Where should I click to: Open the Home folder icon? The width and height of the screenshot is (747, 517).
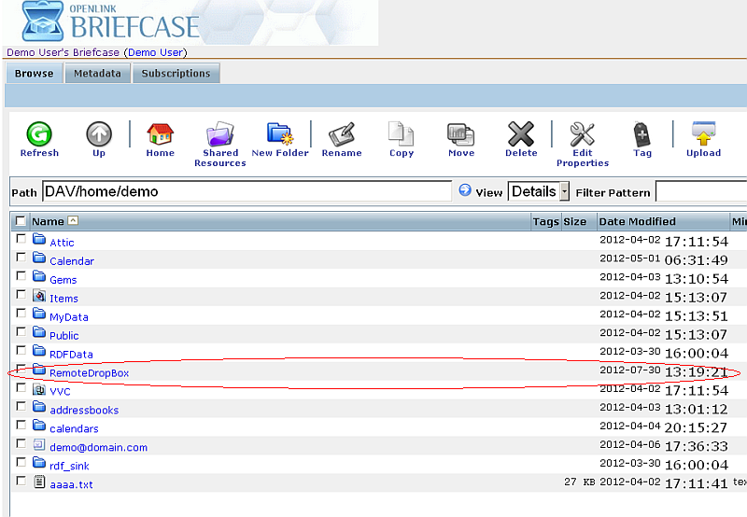tap(160, 134)
